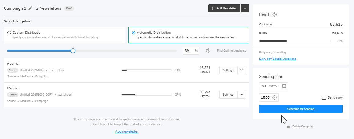
Task: Open dropdown next to Untitled_20251006_COPY Settings
Action: [242, 95]
